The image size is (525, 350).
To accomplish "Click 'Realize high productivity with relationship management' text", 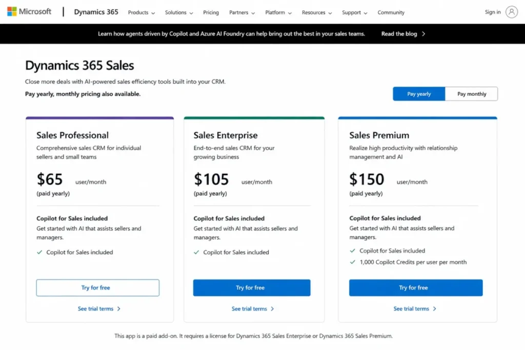I will [x=403, y=152].
